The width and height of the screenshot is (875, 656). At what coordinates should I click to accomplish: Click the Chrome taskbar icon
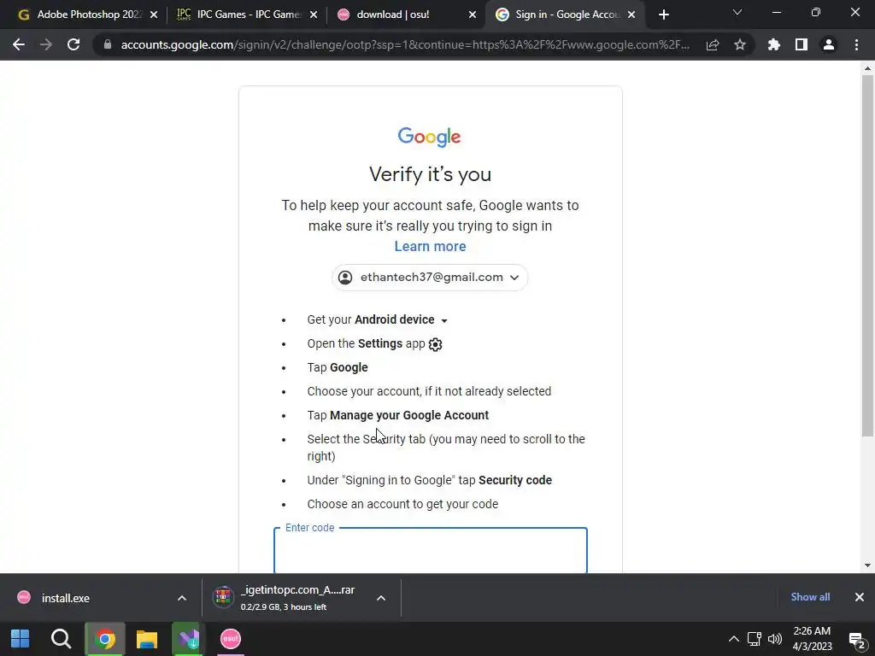click(x=105, y=639)
